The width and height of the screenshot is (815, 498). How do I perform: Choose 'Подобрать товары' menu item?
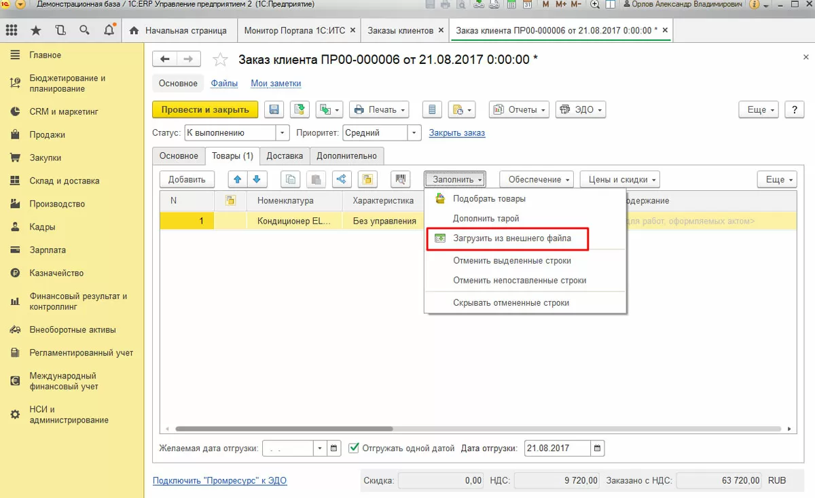[524, 199]
